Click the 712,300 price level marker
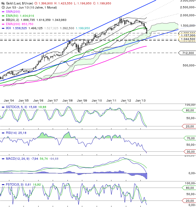The height and width of the screenshot is (207, 196). (x=187, y=53)
